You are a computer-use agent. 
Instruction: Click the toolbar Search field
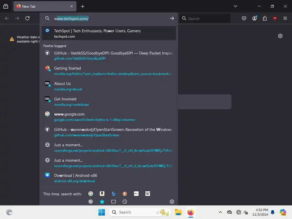coord(205,19)
